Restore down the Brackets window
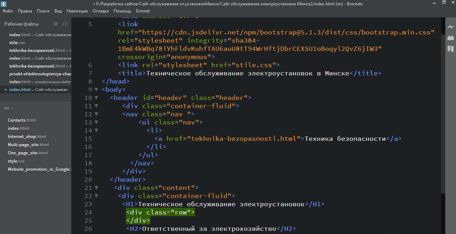 pyautogui.click(x=444, y=3)
